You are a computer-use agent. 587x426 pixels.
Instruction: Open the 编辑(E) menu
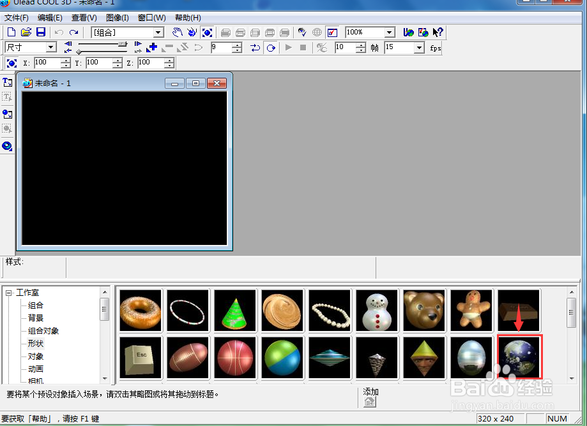pos(50,18)
